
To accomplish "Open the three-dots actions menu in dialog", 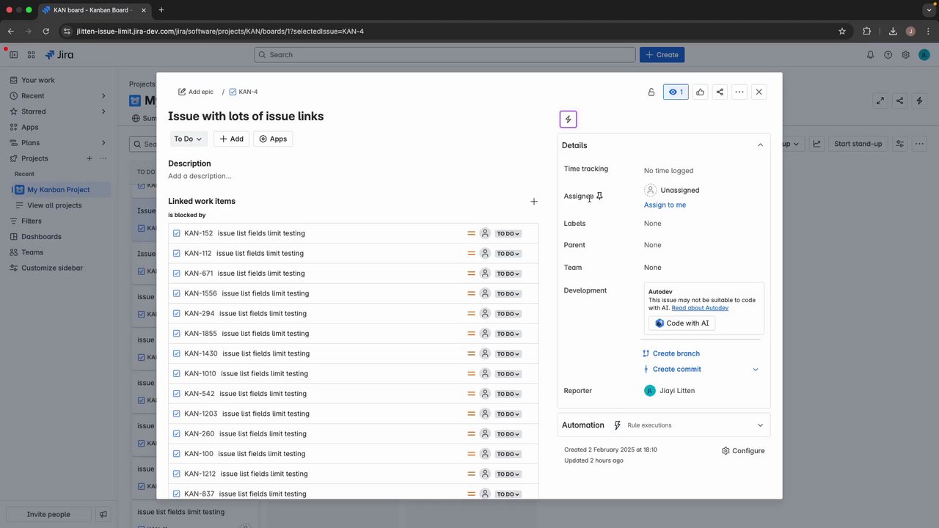I will [739, 92].
